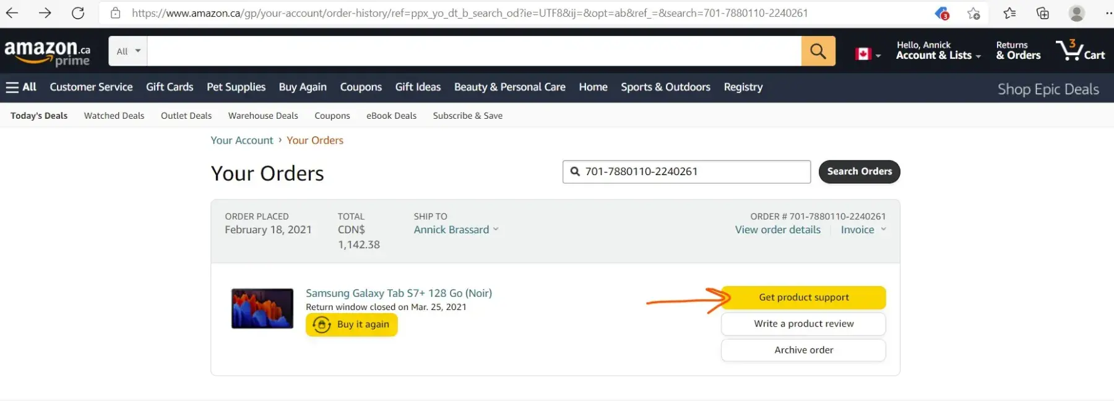Open View order details link
Screen dimensions: 1114x409
(x=777, y=230)
